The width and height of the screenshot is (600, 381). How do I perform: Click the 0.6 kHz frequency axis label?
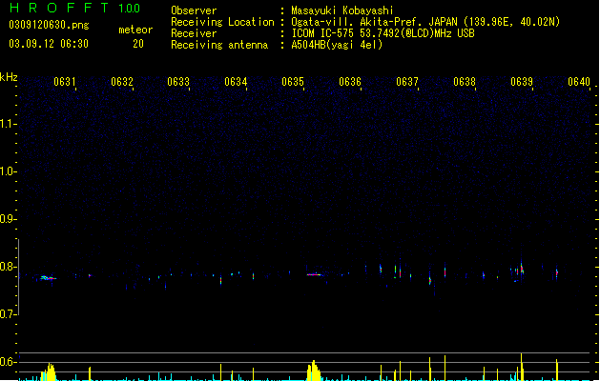click(x=8, y=362)
